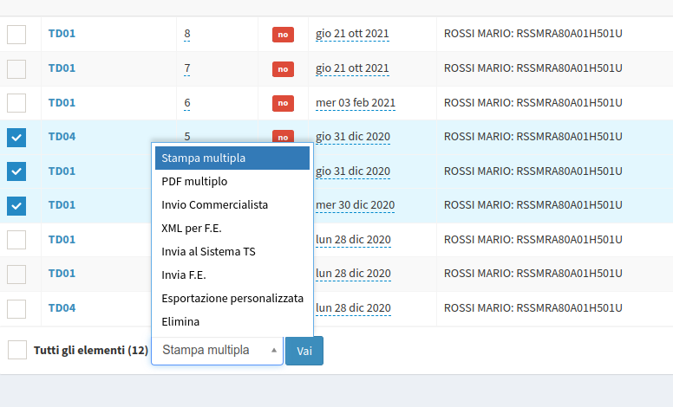Click document number 6 link
Viewport: 673px width, 407px height.
(187, 103)
